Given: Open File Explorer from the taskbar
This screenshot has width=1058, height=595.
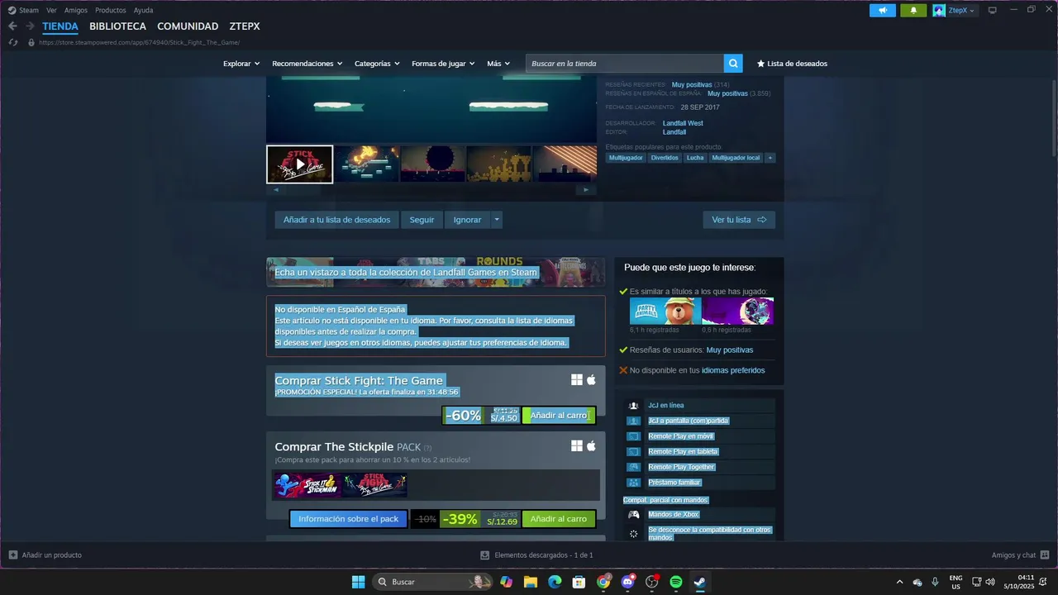Looking at the screenshot, I should (531, 582).
